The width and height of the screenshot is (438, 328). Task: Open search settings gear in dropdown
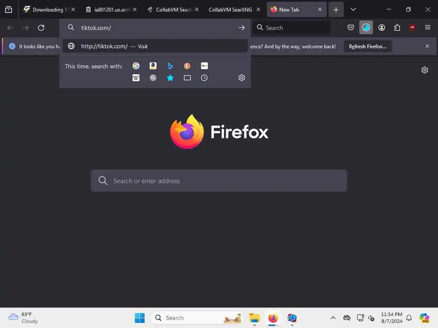tap(242, 78)
